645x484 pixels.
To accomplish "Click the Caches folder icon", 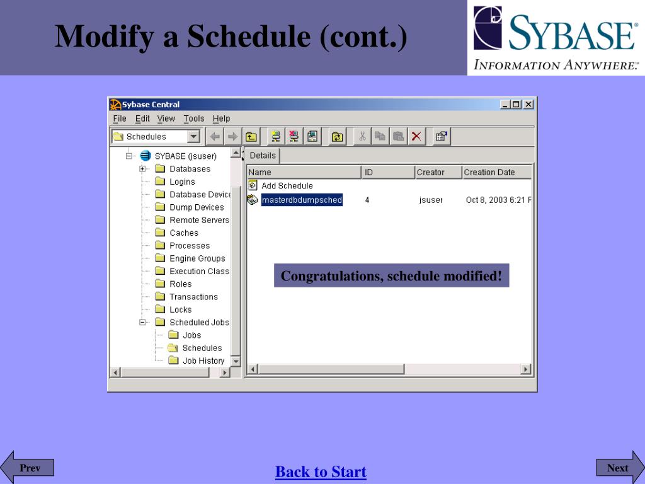I will 160,233.
